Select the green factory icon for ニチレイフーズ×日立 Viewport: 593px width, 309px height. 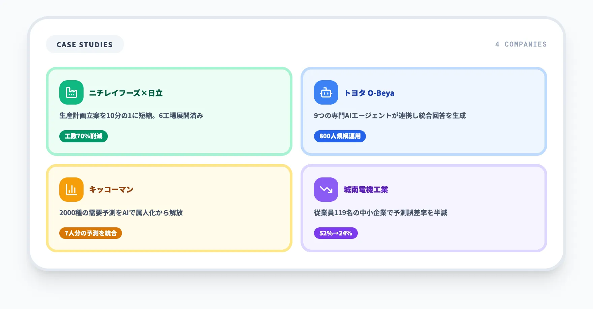[71, 92]
